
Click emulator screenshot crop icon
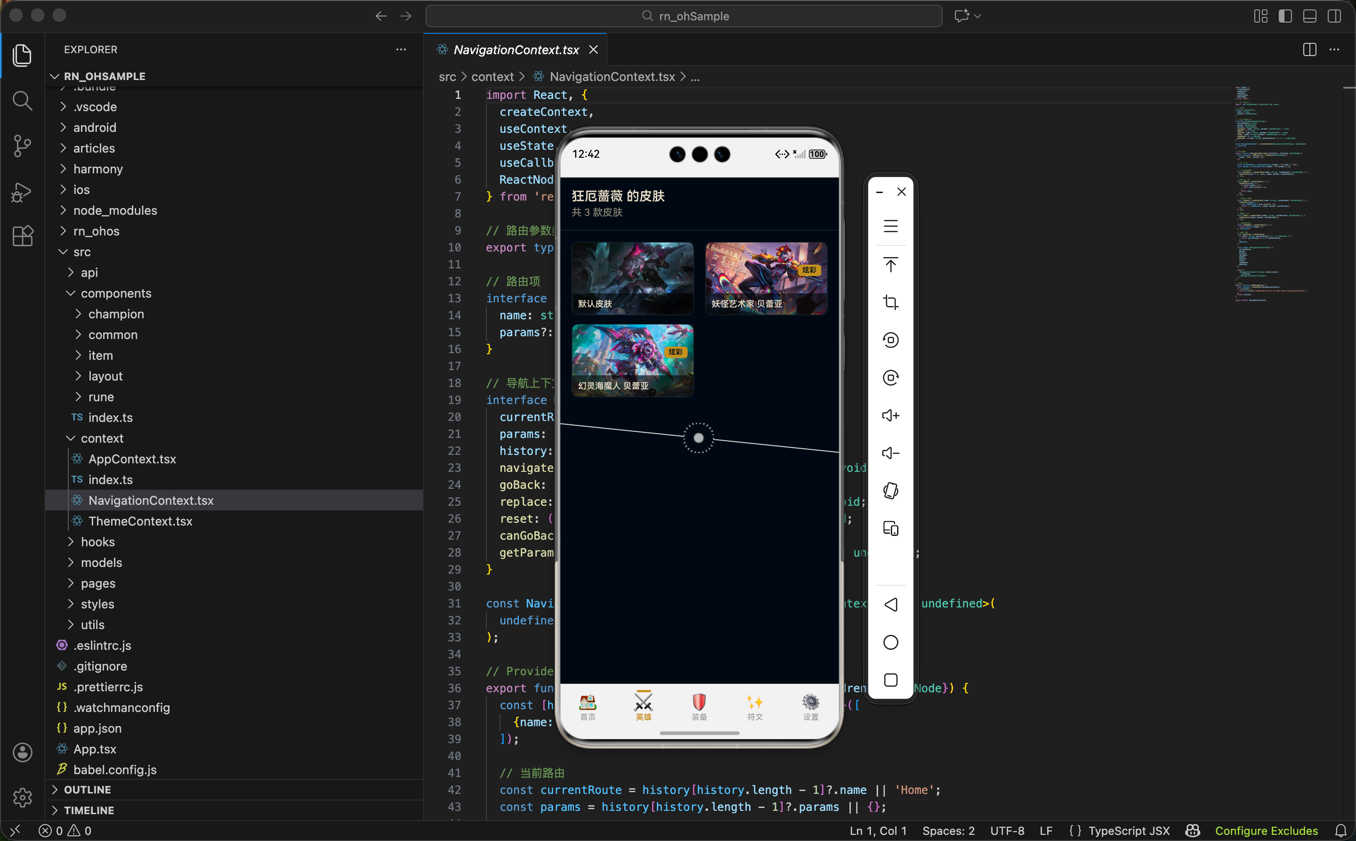pyautogui.click(x=890, y=302)
